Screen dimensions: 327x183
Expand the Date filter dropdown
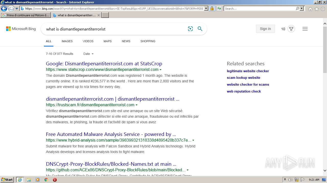(x=88, y=54)
